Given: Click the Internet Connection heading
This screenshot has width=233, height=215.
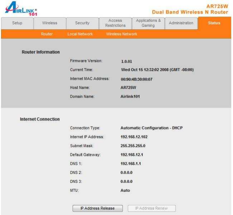Looking at the screenshot, I should [x=40, y=119].
